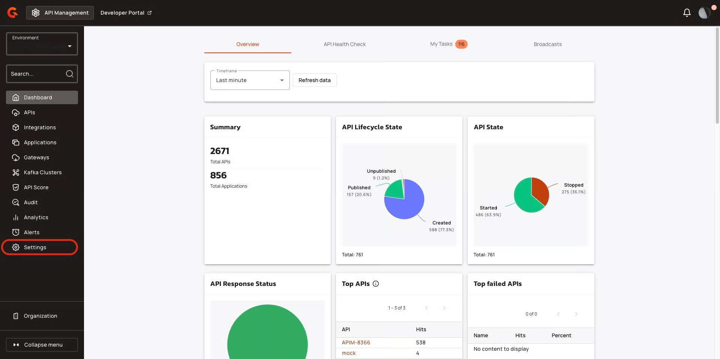Click the user avatar in top bar
This screenshot has width=720, height=359.
704,13
